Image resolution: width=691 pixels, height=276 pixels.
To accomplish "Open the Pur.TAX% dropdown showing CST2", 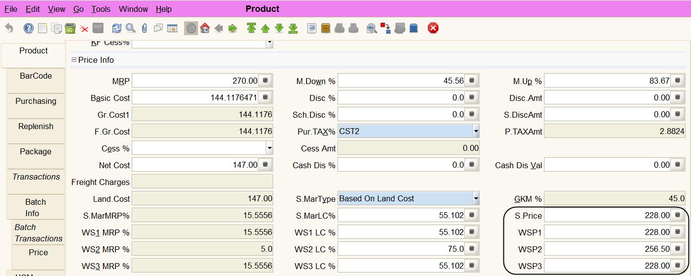I will [476, 131].
